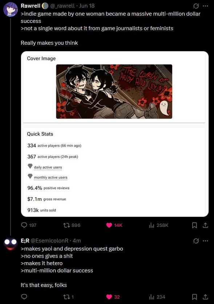Unlike Rawrell's post showing 14K likes

[109, 225]
